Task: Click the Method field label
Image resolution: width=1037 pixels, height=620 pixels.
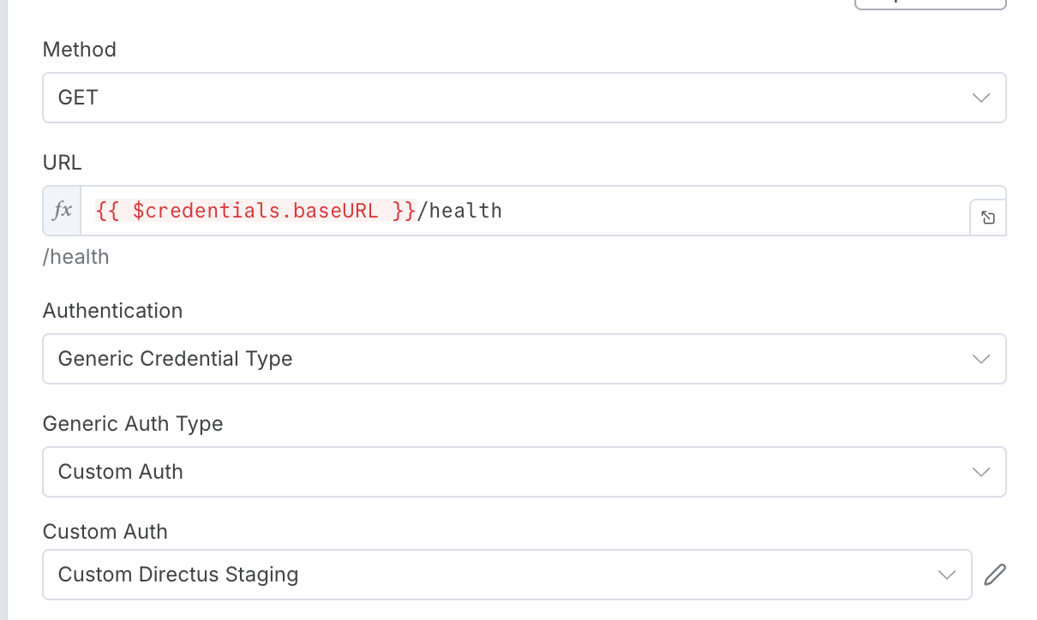Action: [80, 50]
